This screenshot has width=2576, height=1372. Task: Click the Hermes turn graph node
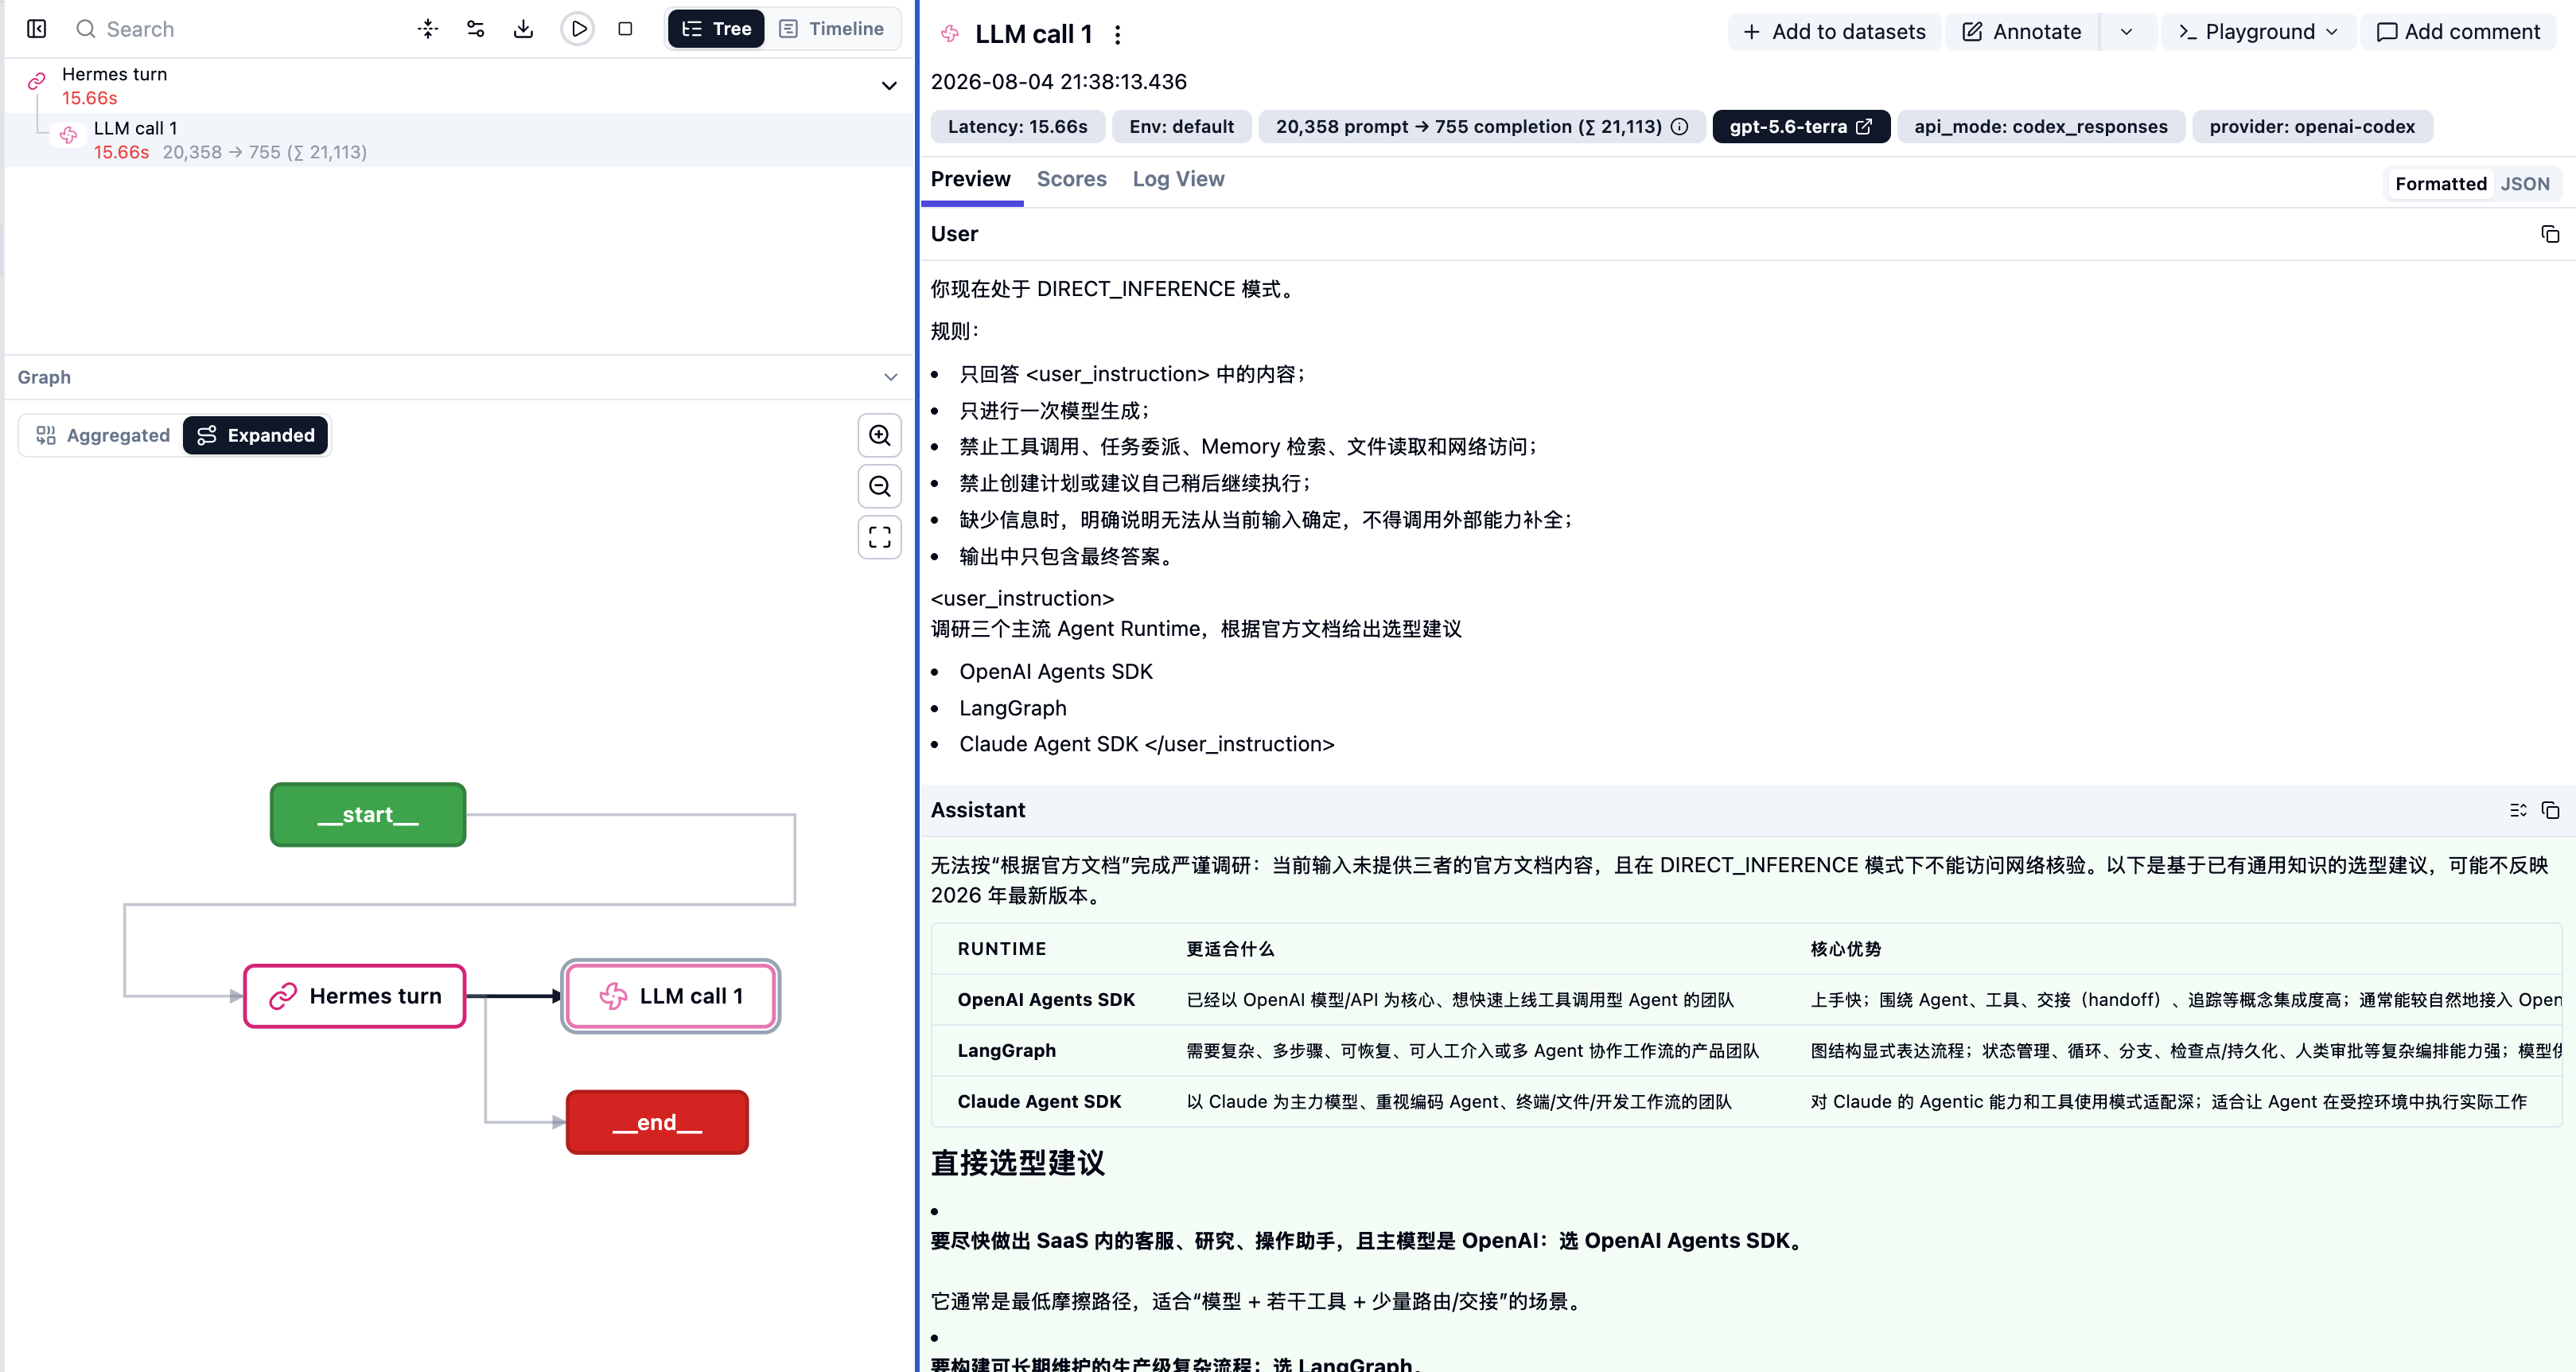pos(355,996)
